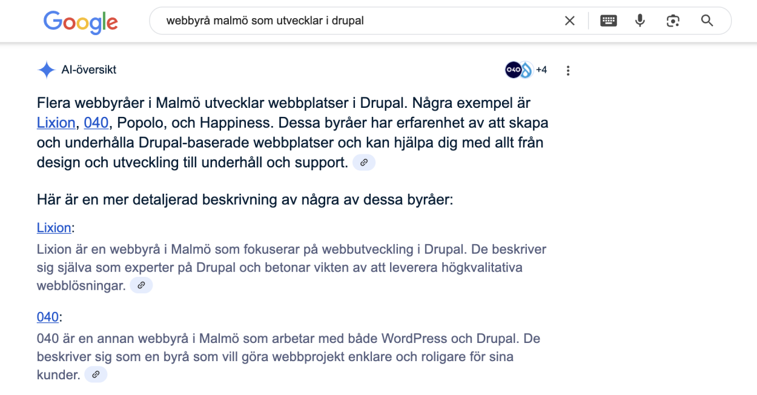
Task: Clear the search query with the X icon
Action: 569,20
